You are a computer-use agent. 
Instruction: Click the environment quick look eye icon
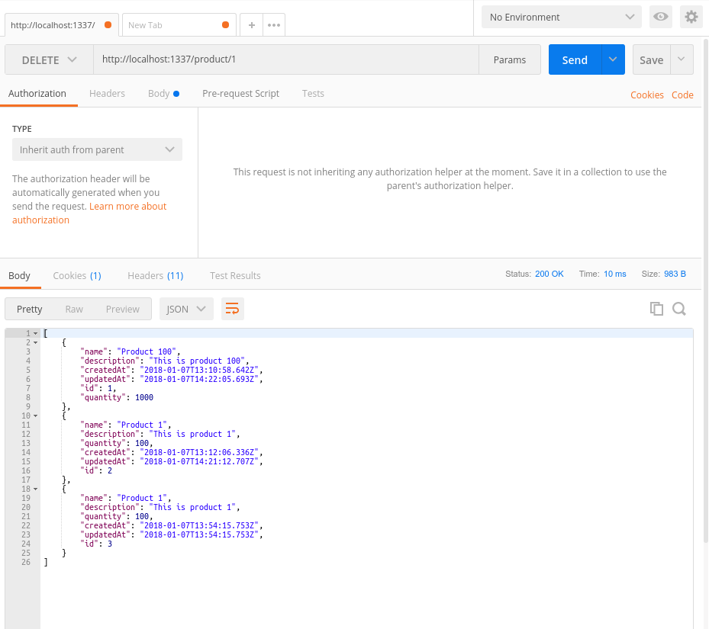[x=660, y=17]
